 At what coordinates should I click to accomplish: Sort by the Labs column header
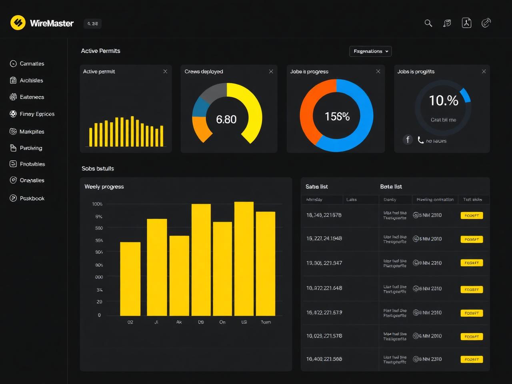pyautogui.click(x=352, y=199)
